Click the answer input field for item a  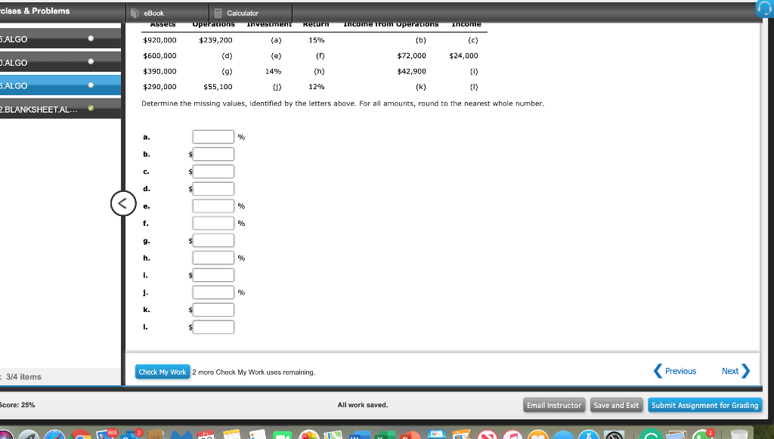click(x=212, y=136)
